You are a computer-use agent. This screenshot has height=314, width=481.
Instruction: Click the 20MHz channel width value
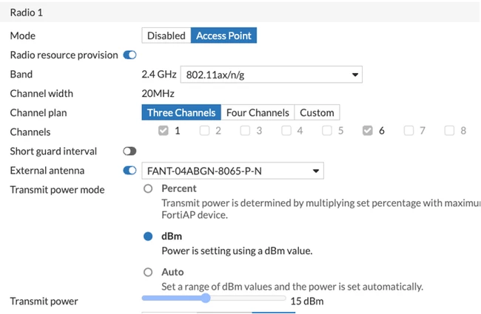tap(158, 93)
